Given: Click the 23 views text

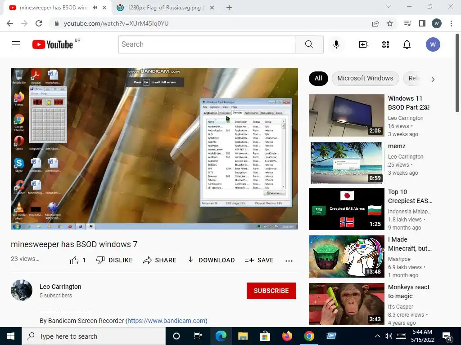Looking at the screenshot, I should 25,259.
